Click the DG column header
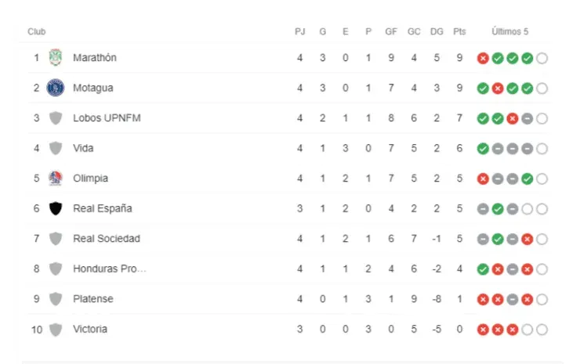 (437, 32)
